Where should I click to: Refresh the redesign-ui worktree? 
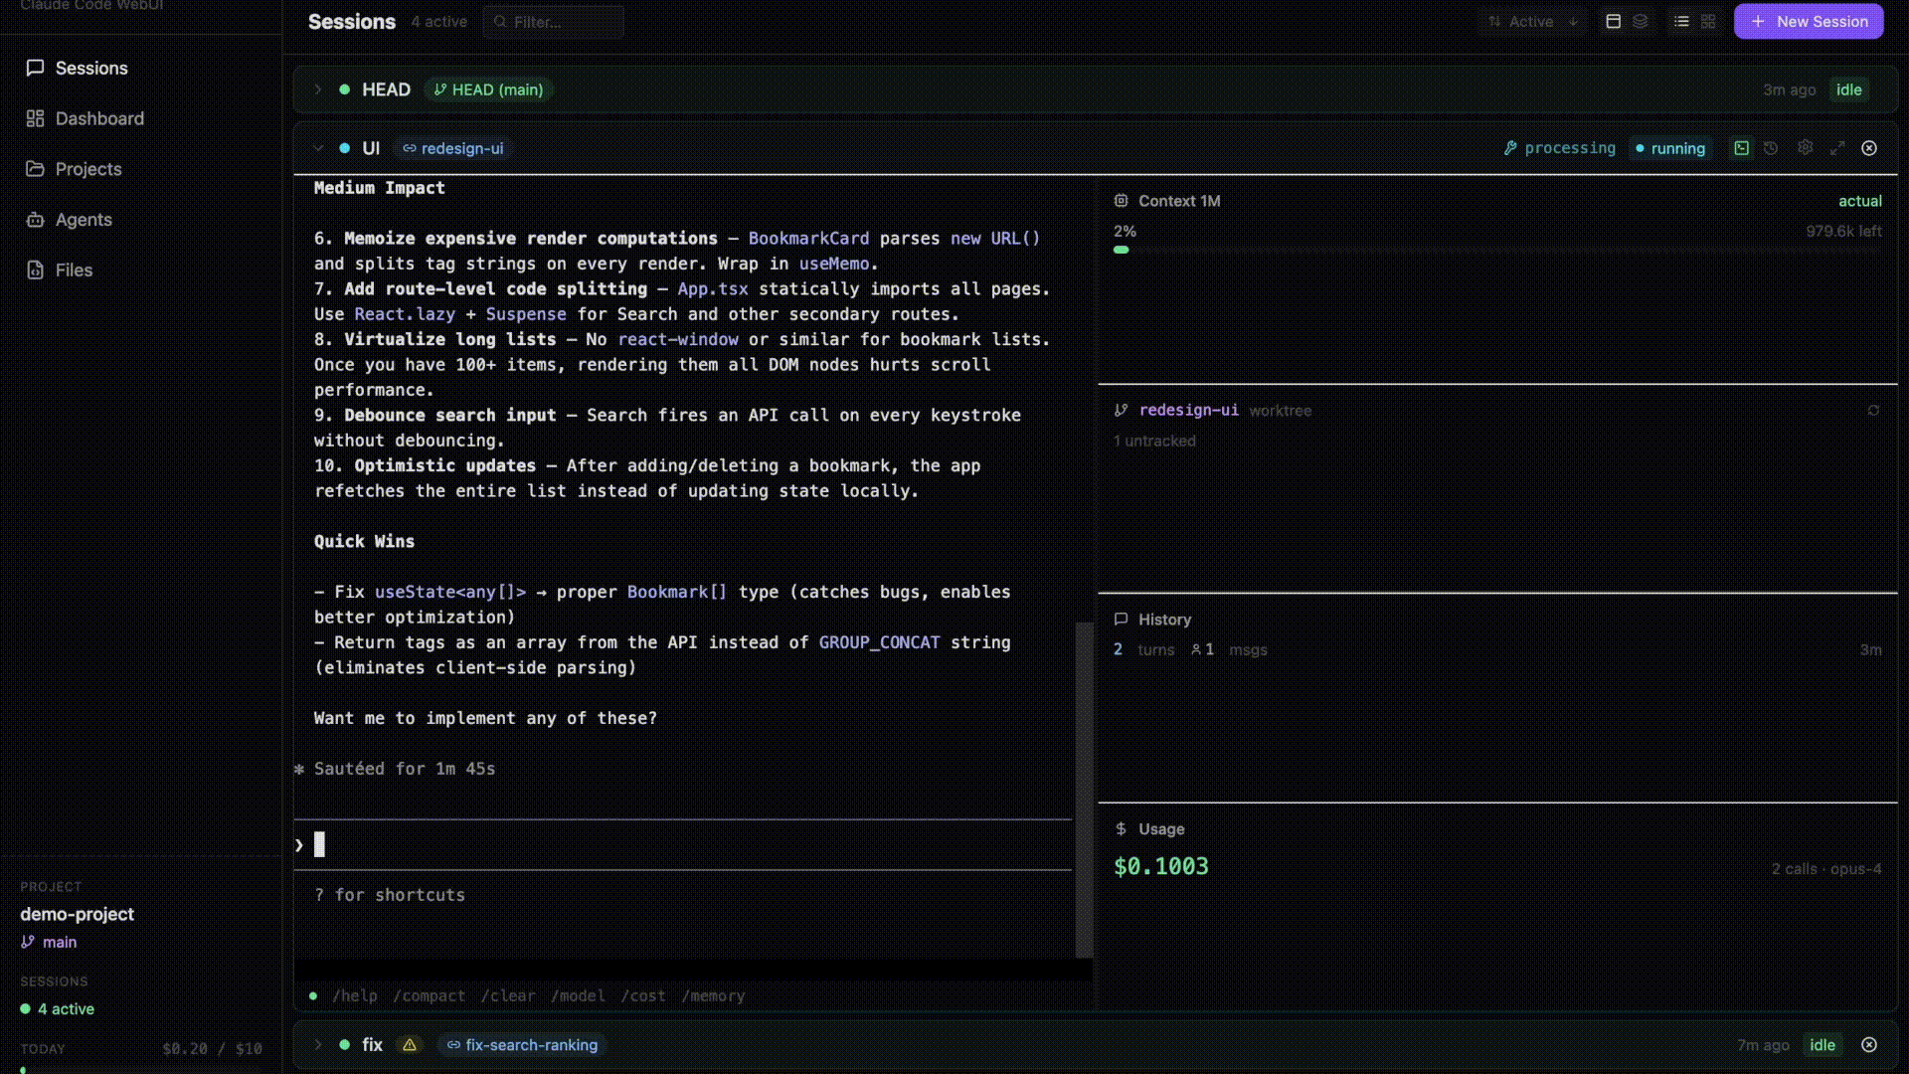[x=1873, y=411]
